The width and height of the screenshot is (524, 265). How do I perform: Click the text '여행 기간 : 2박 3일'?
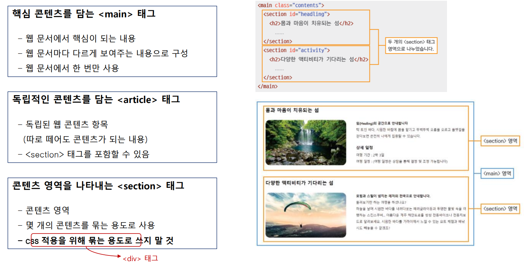click(x=370, y=155)
